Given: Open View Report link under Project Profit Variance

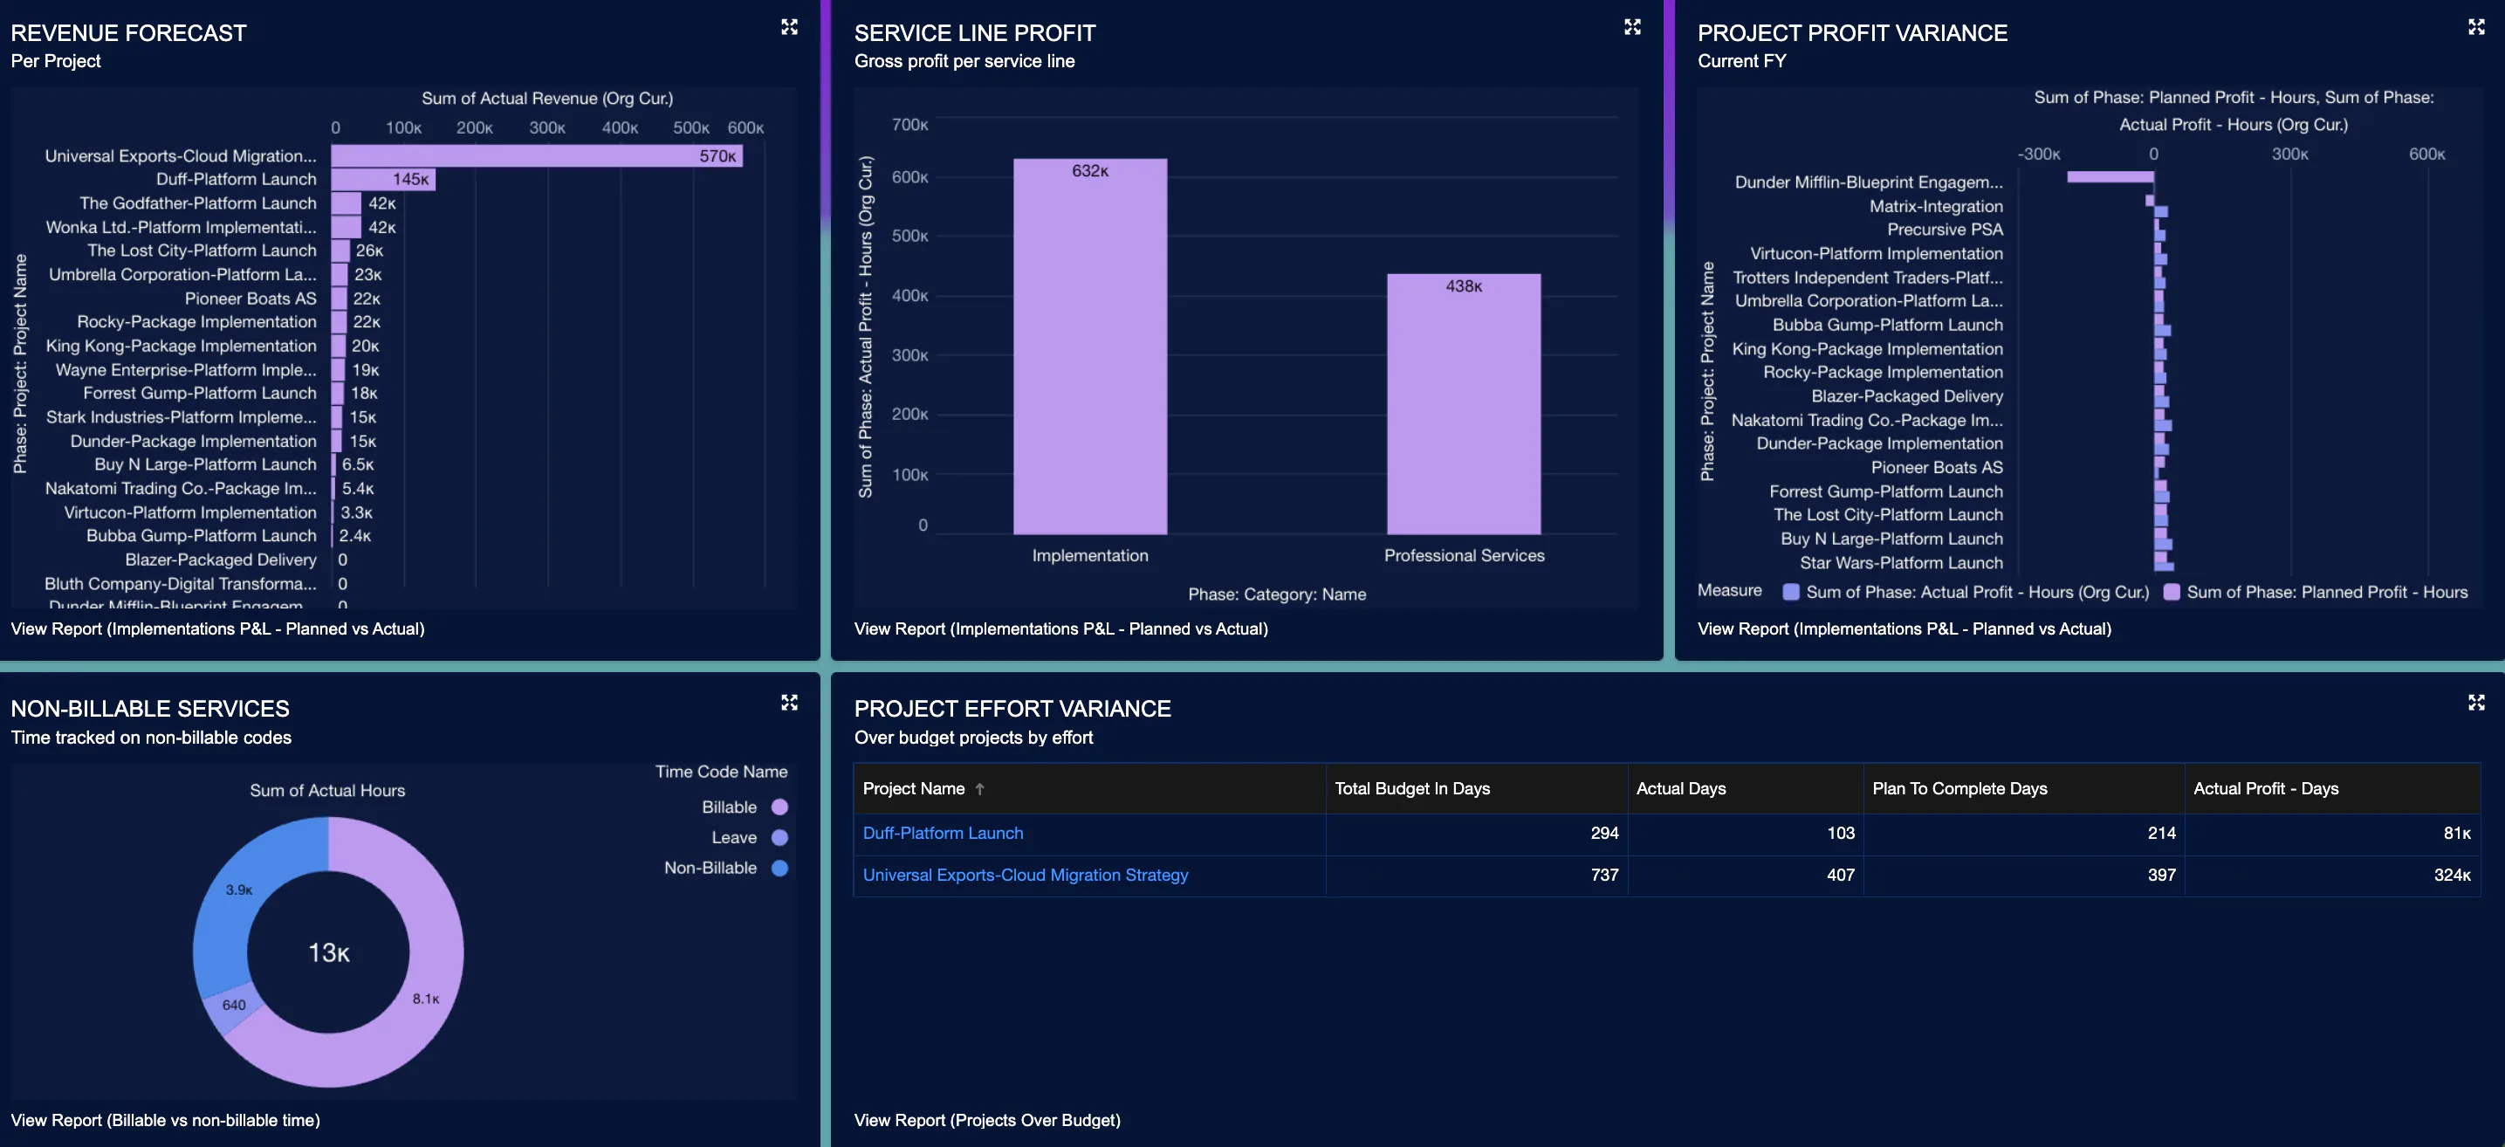Looking at the screenshot, I should point(1904,628).
